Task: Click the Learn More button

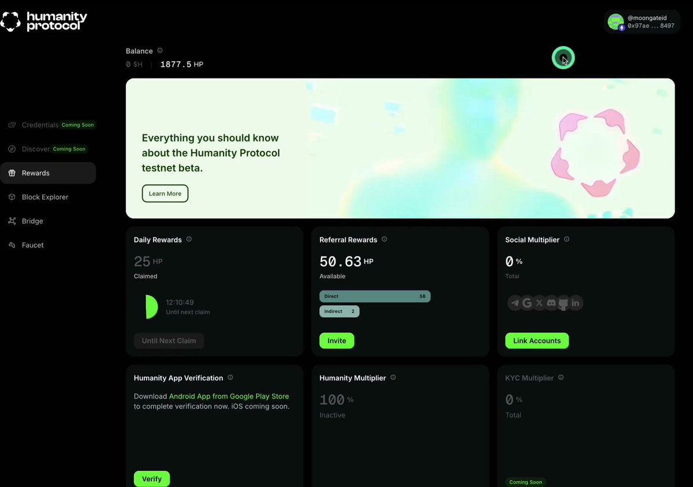Action: coord(165,194)
